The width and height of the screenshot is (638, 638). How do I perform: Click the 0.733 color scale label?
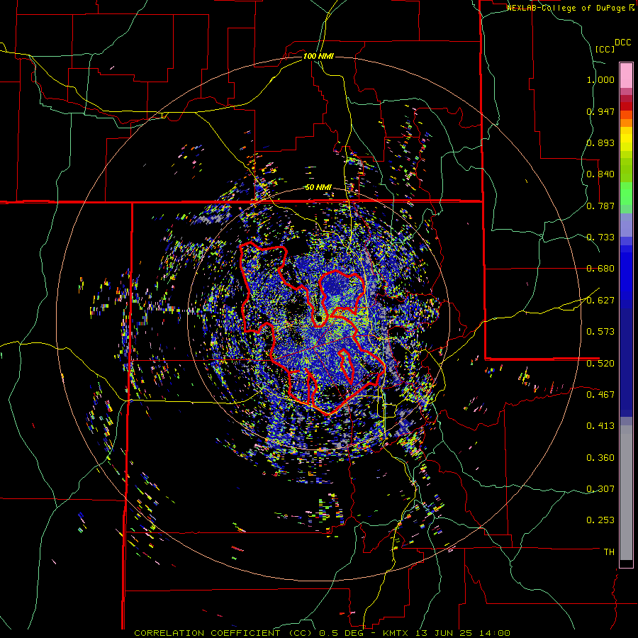pyautogui.click(x=600, y=237)
